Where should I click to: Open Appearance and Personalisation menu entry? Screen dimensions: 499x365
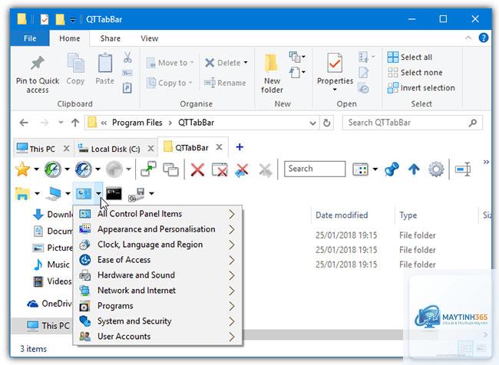[x=158, y=229]
